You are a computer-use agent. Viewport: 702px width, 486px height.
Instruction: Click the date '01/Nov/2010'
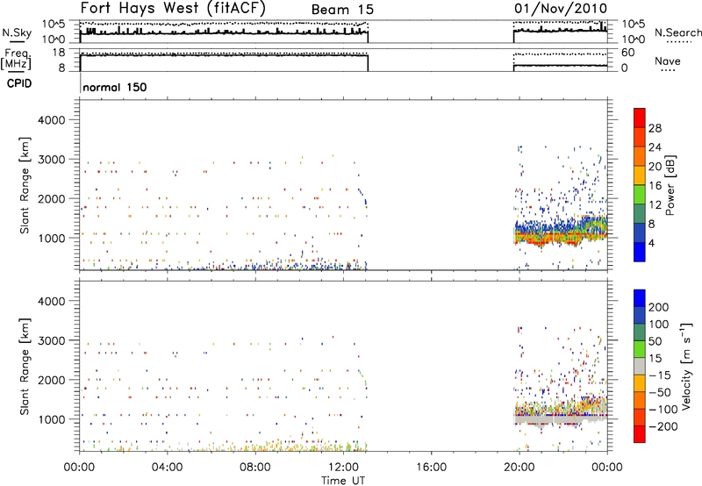click(561, 8)
